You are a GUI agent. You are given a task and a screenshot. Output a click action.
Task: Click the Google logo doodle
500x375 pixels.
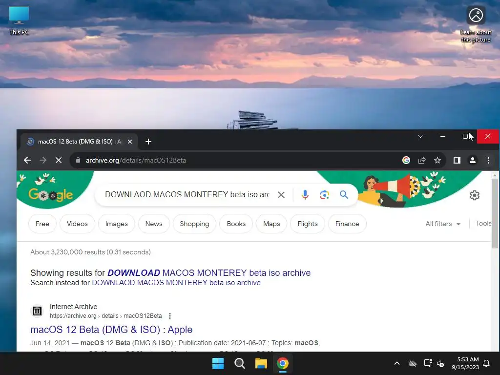coord(51,194)
